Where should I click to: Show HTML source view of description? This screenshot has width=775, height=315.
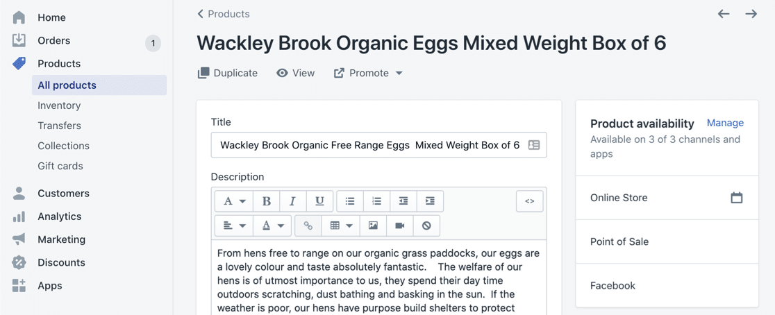point(529,201)
